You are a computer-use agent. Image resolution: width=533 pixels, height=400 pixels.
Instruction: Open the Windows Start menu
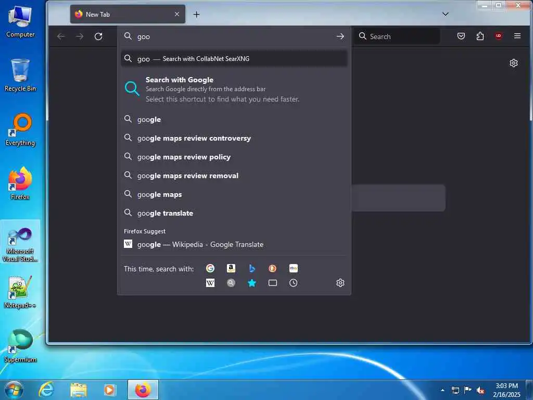[14, 390]
